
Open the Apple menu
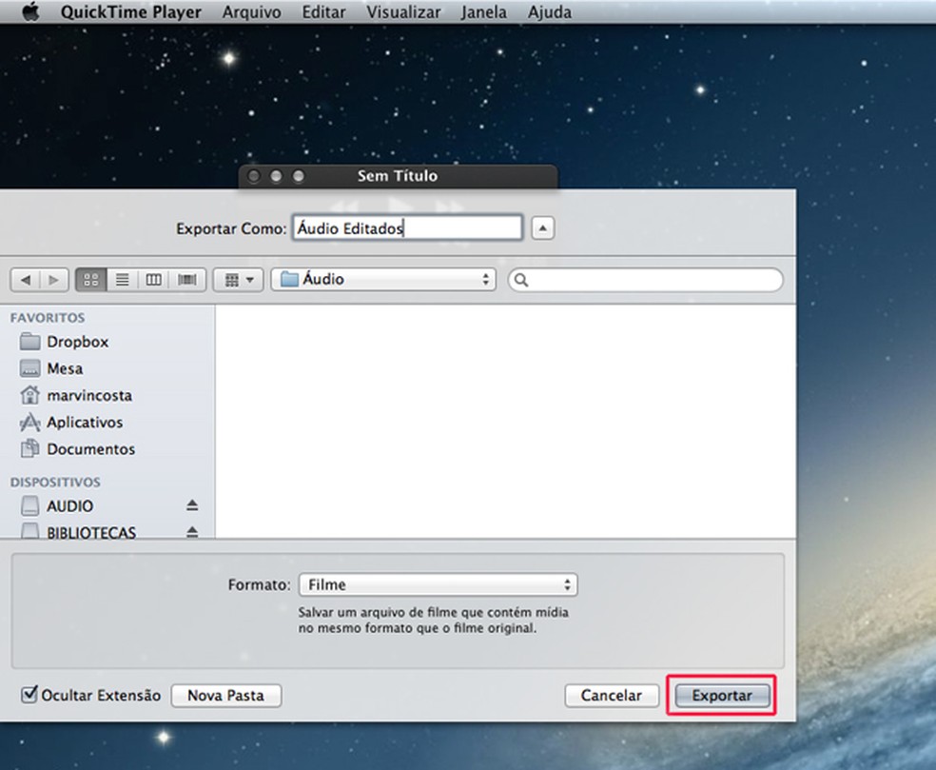point(31,11)
